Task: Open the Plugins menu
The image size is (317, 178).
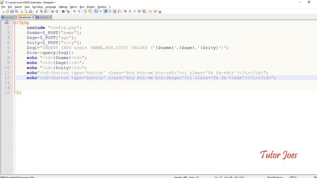Action: pyautogui.click(x=91, y=7)
